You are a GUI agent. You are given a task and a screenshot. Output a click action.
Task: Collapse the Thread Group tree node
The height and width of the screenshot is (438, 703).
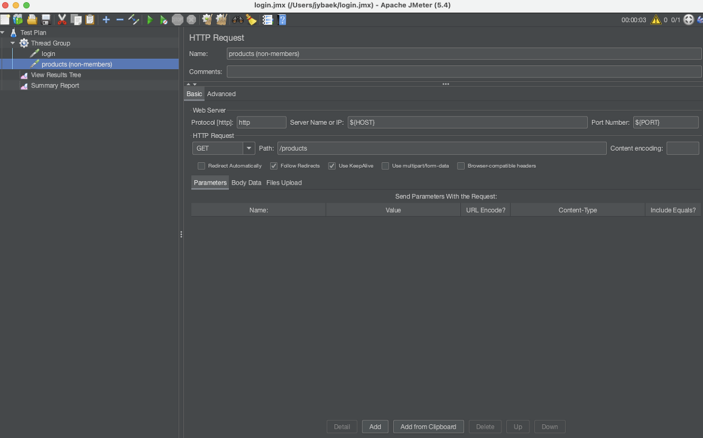13,43
